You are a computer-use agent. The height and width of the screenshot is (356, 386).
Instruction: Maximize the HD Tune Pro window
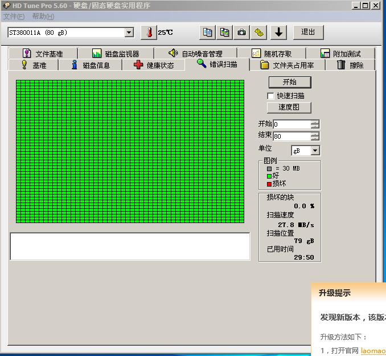[366, 6]
